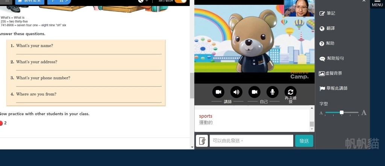Click the word 'sports' in chat log
Viewport: 385px width, 166px height.
(206, 116)
